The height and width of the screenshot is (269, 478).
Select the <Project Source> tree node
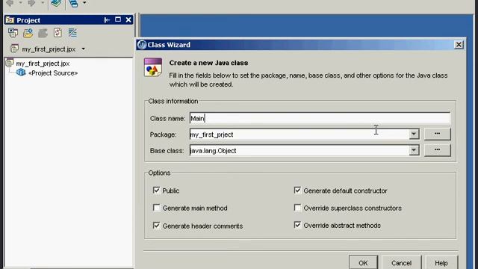tap(53, 73)
